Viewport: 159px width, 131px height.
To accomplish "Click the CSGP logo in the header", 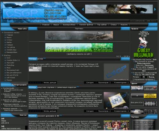I will [35, 13].
